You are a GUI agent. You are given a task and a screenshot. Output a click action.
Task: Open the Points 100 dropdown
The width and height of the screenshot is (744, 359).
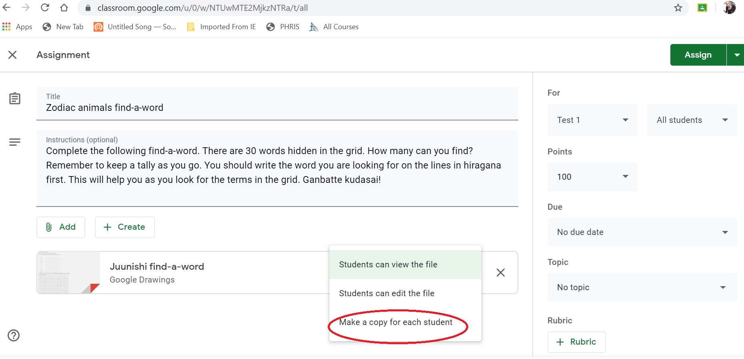592,177
